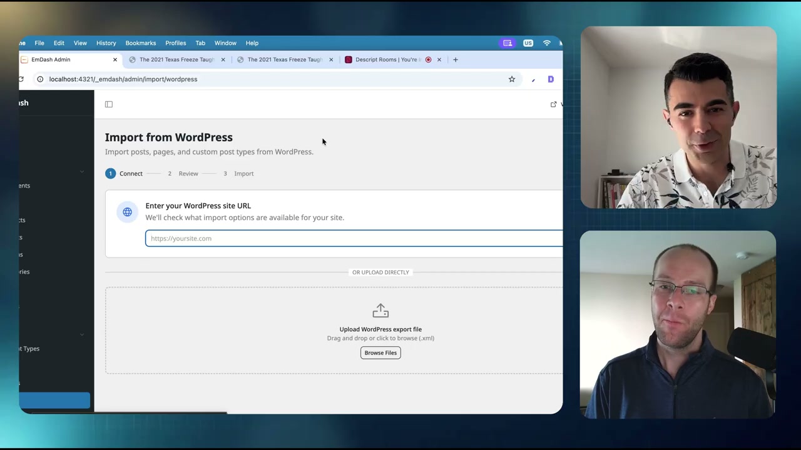Image resolution: width=801 pixels, height=450 pixels.
Task: Click the localhost address bar URL
Action: [123, 79]
